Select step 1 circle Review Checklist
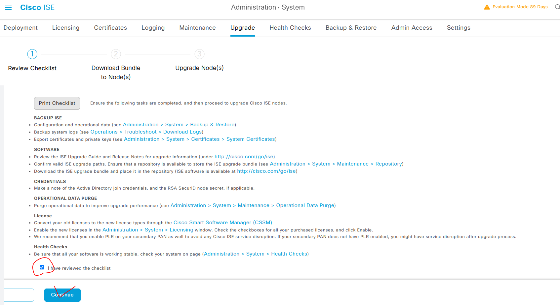This screenshot has width=560, height=305. (x=32, y=54)
